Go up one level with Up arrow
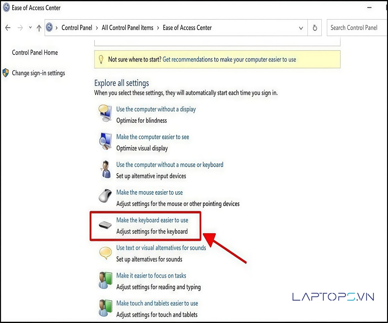 [39, 28]
